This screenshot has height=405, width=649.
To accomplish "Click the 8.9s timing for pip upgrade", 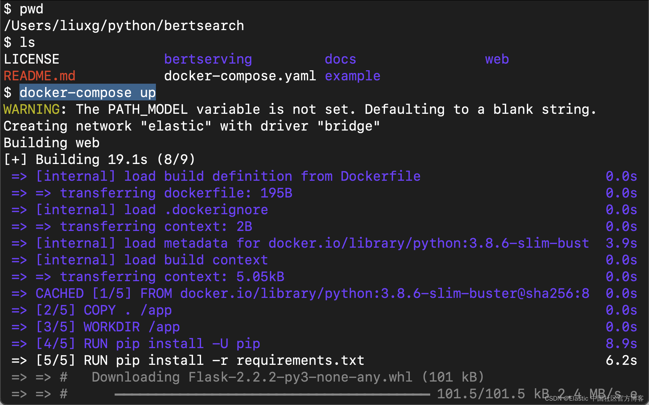I will (621, 344).
